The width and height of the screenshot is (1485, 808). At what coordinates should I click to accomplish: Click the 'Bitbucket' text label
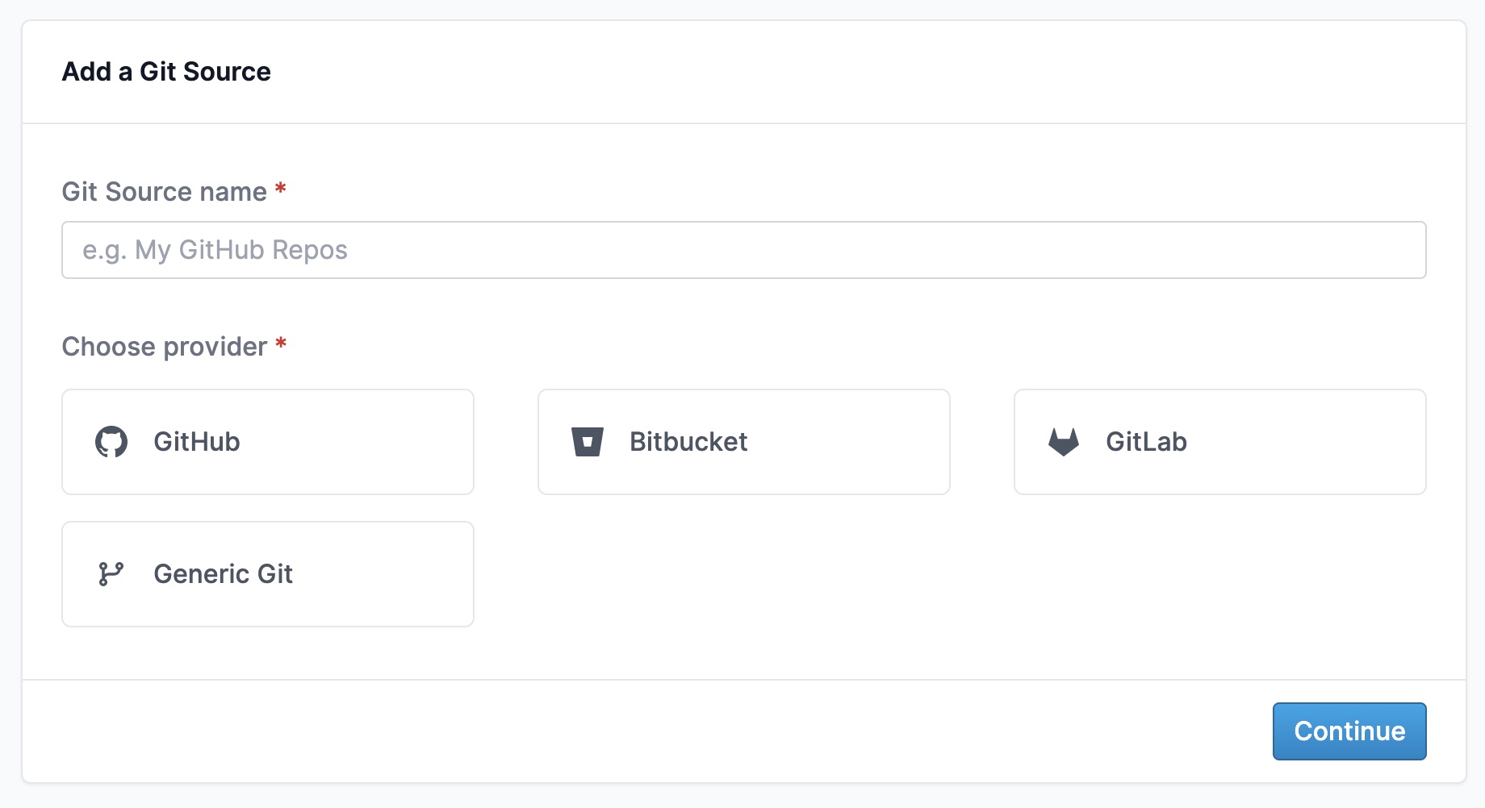tap(688, 442)
